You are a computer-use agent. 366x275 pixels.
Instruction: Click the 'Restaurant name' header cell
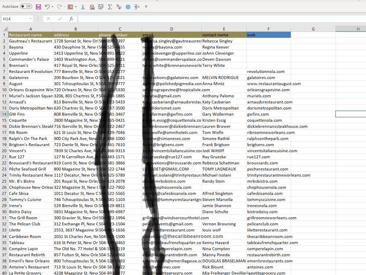coord(31,35)
